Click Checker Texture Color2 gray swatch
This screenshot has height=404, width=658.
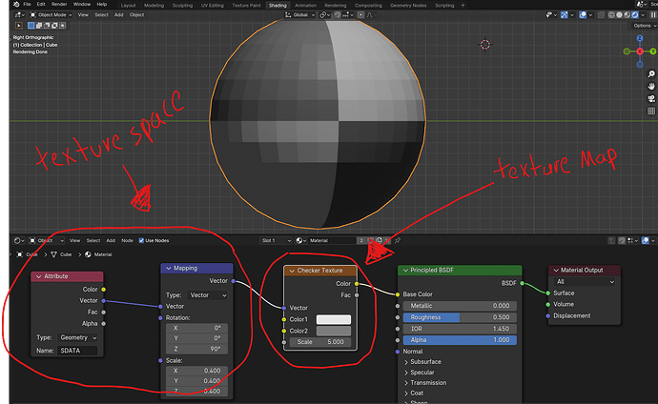(x=334, y=331)
